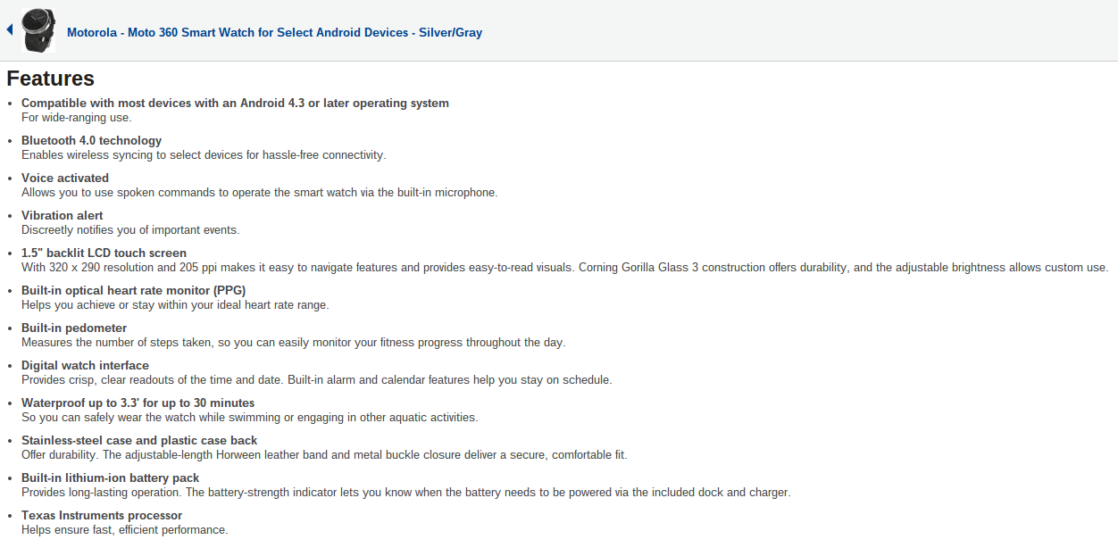The height and width of the screenshot is (548, 1118).
Task: Click the battery-strength indicator description text
Action: pyautogui.click(x=405, y=492)
